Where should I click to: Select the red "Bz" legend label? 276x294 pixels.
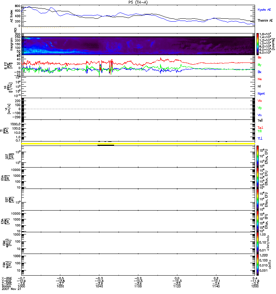[259, 58]
